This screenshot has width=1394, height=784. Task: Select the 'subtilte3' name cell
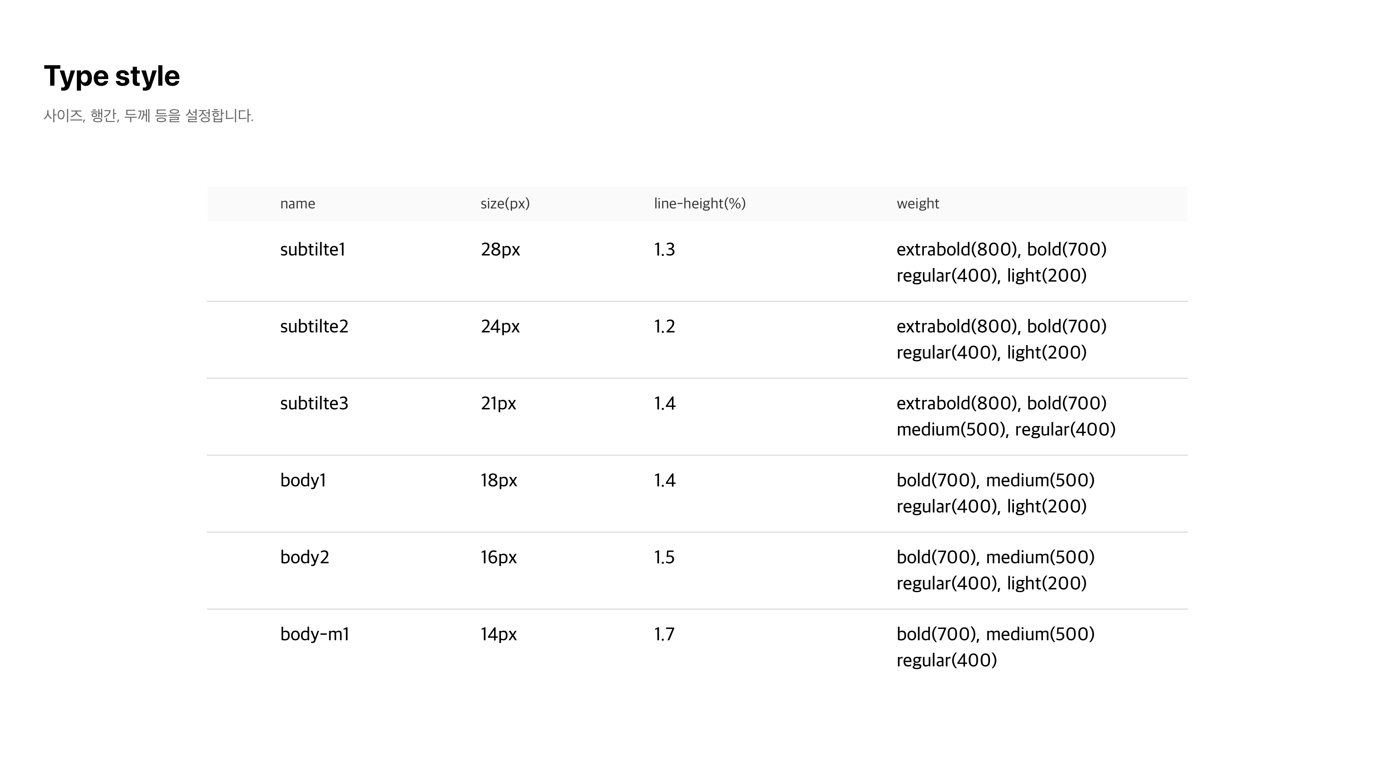[314, 403]
